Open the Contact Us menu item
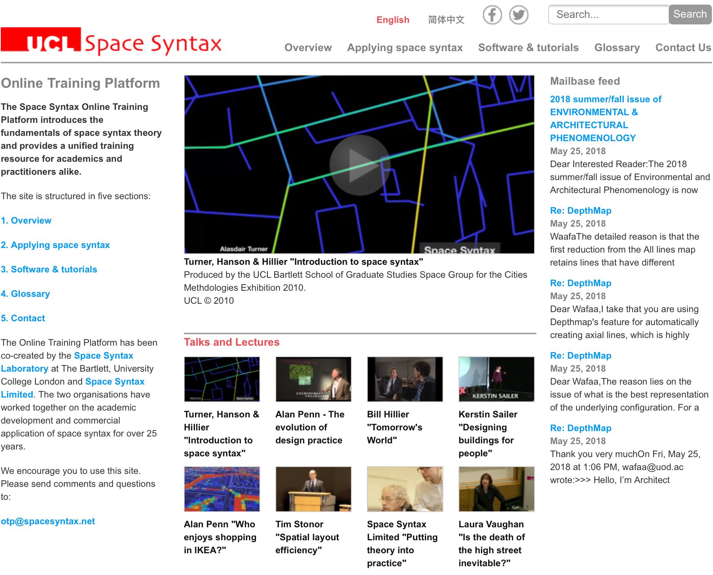Image resolution: width=713 pixels, height=575 pixels. pos(683,48)
